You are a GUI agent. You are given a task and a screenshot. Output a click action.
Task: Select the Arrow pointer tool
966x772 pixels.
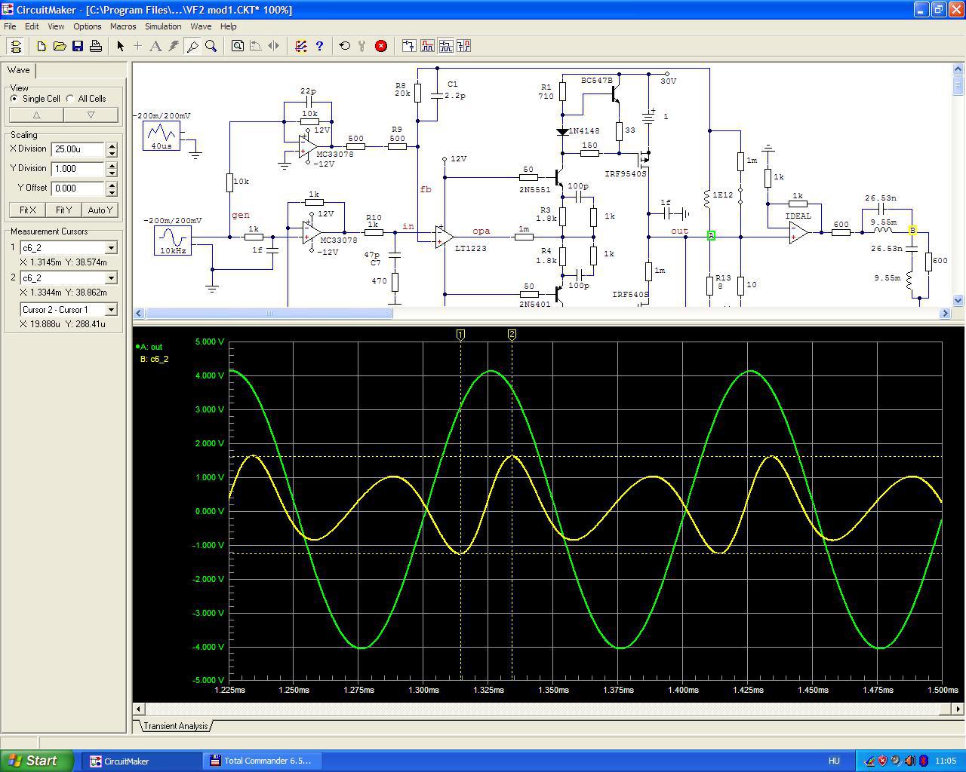point(120,46)
